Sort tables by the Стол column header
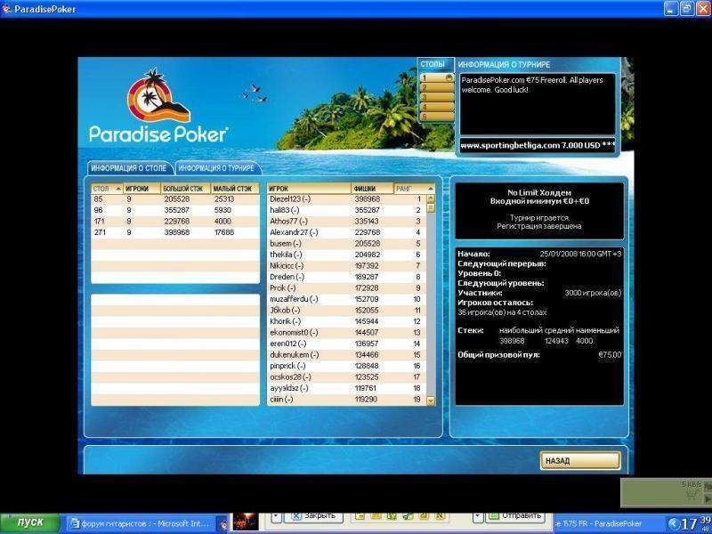Image resolution: width=712 pixels, height=534 pixels. coord(107,189)
